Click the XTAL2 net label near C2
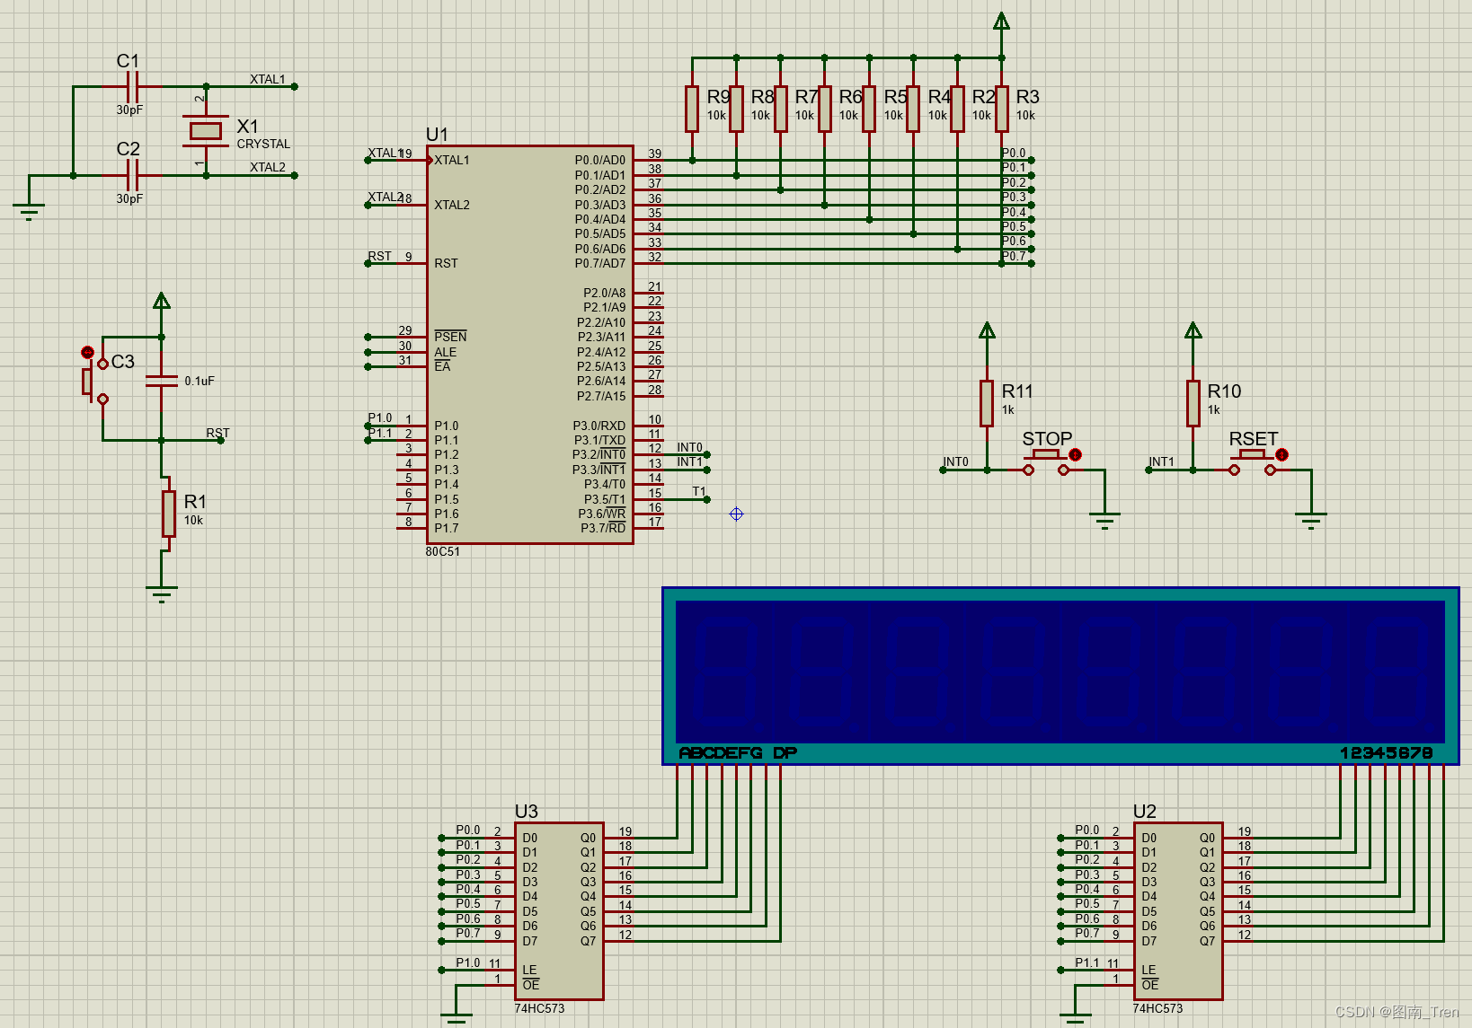The image size is (1472, 1028). click(x=267, y=167)
